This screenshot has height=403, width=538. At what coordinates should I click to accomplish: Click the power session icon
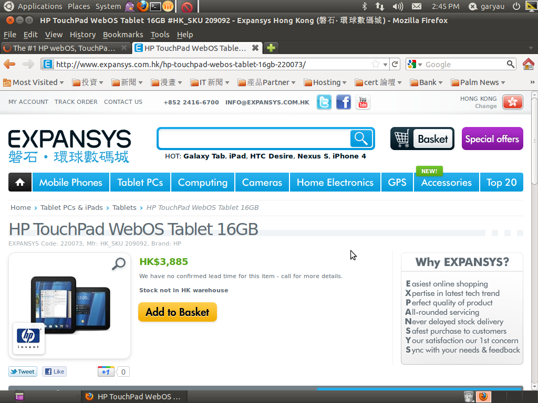tap(516, 6)
